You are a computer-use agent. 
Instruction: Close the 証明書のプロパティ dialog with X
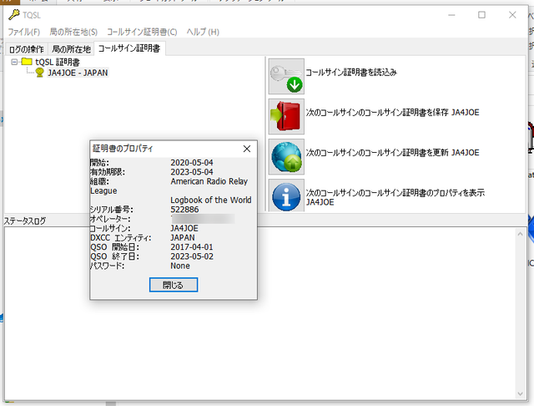coord(247,149)
